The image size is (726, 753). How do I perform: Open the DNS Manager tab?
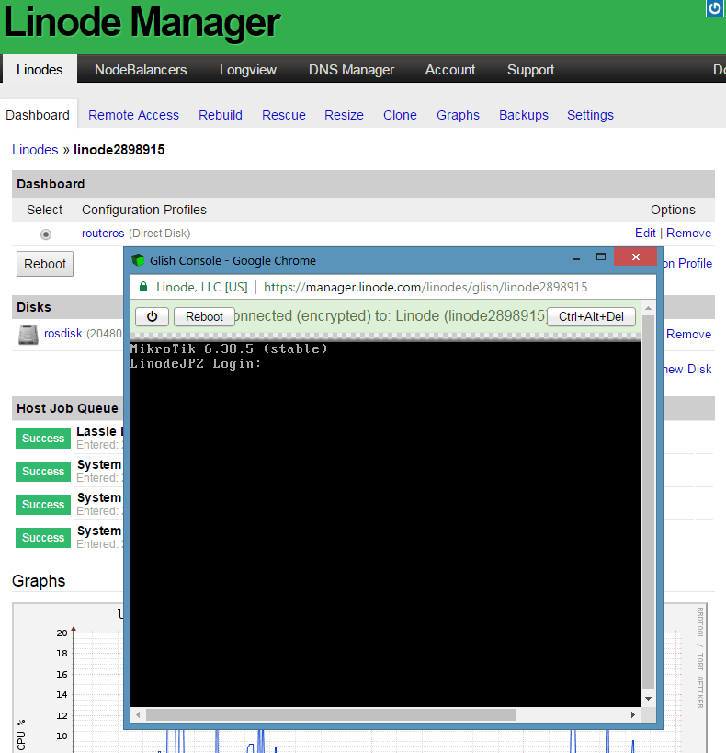[351, 70]
